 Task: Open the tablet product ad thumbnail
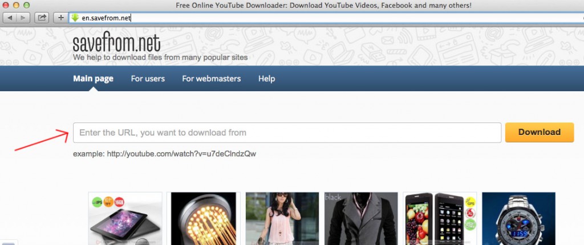[125, 218]
